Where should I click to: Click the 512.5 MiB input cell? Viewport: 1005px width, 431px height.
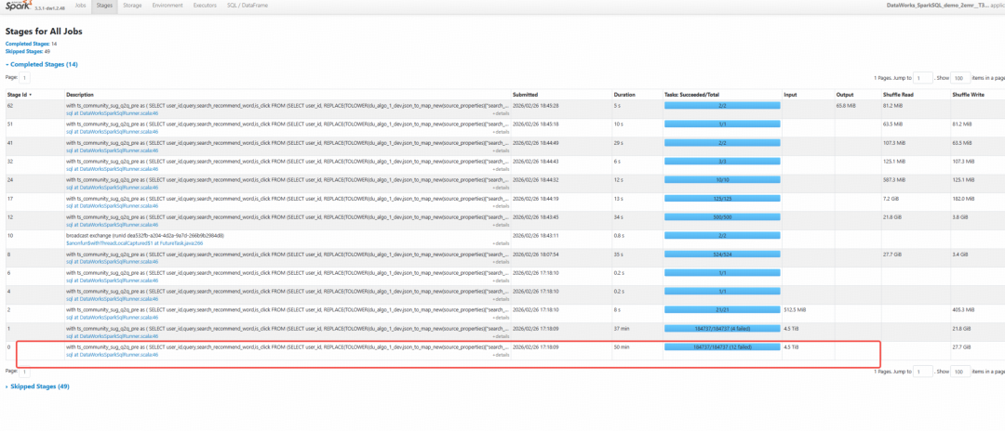pyautogui.click(x=795, y=309)
